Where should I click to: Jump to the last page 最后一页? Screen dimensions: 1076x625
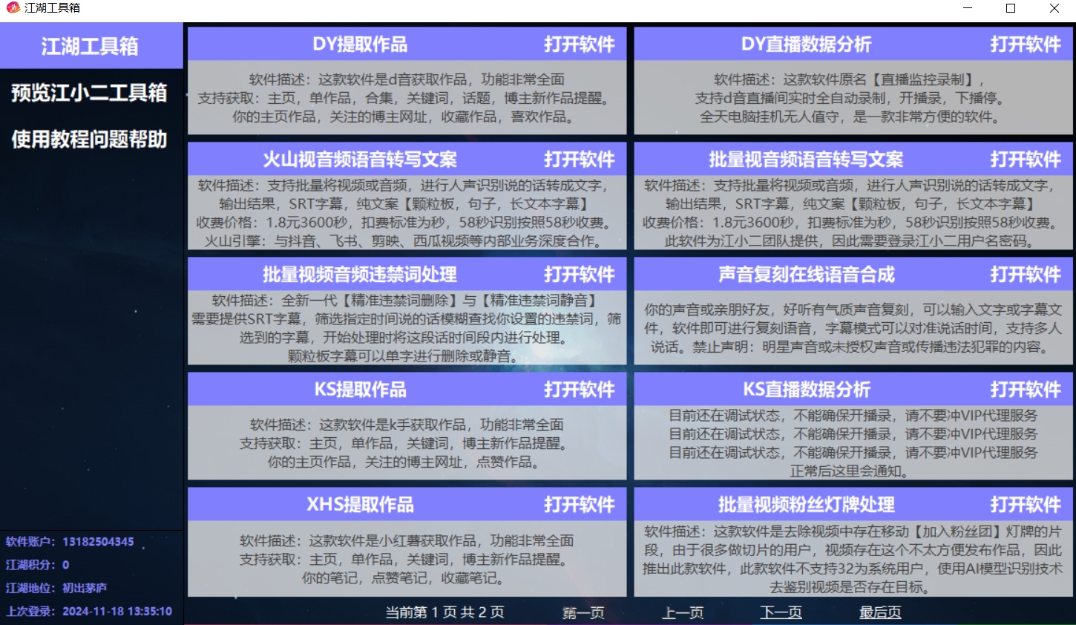[x=879, y=613]
